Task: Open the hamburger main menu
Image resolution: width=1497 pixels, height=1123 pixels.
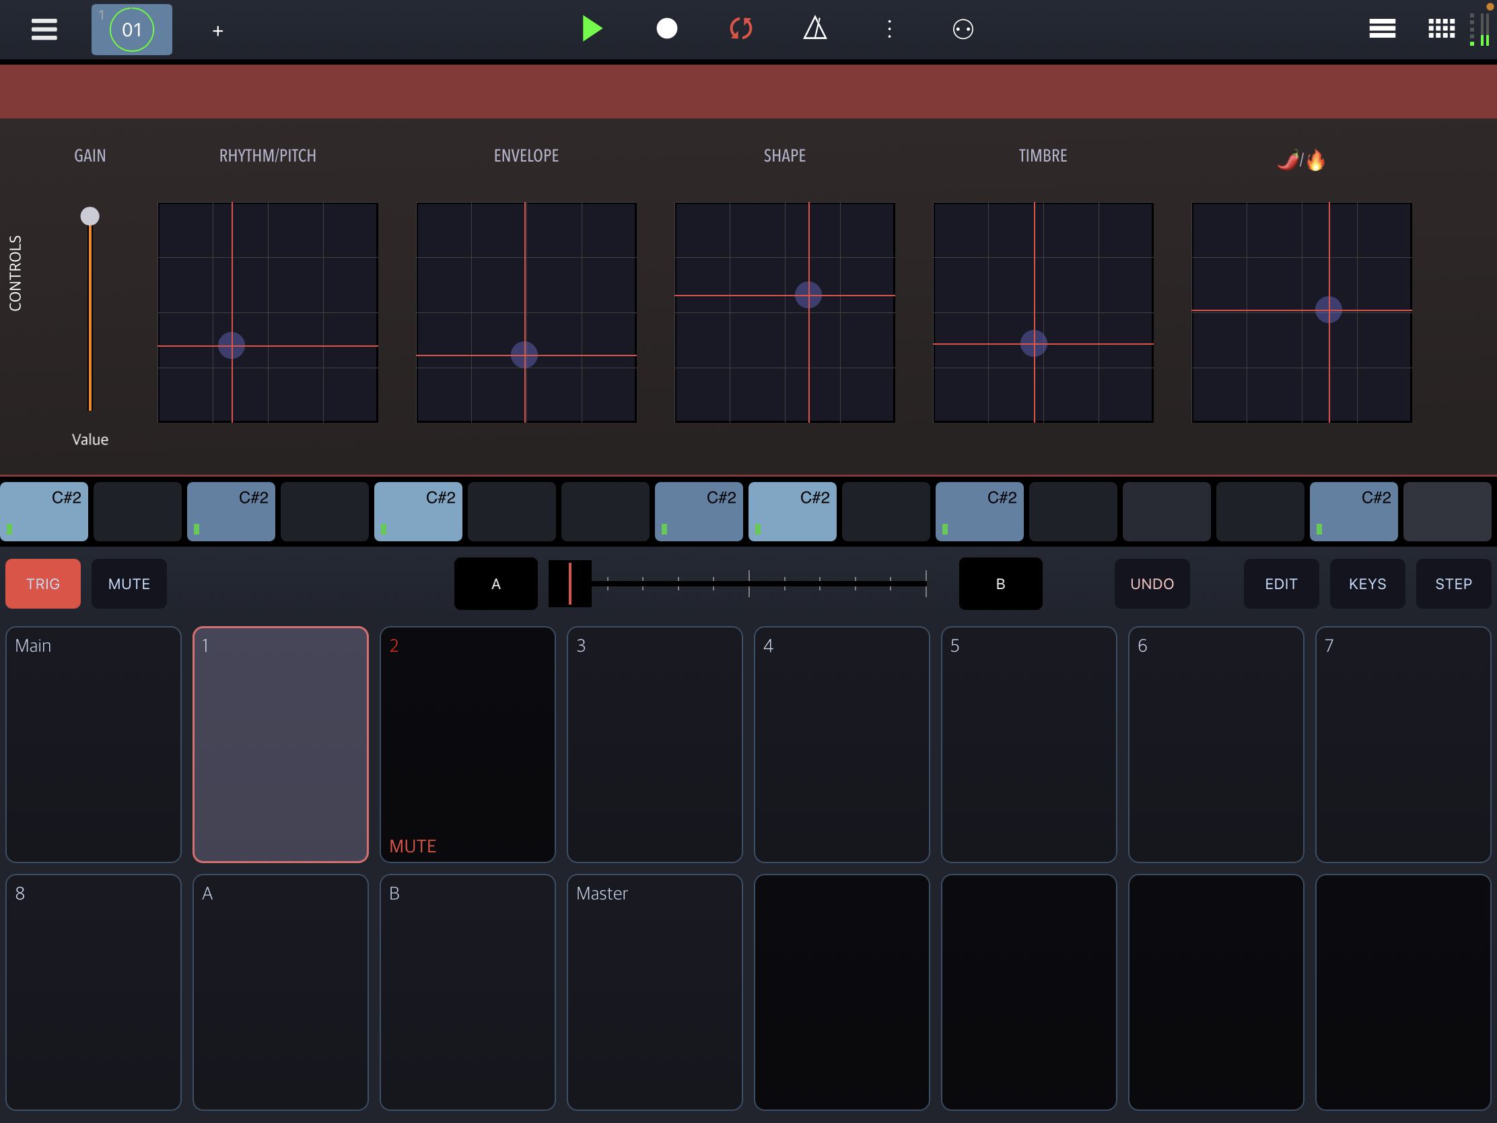Action: (44, 29)
